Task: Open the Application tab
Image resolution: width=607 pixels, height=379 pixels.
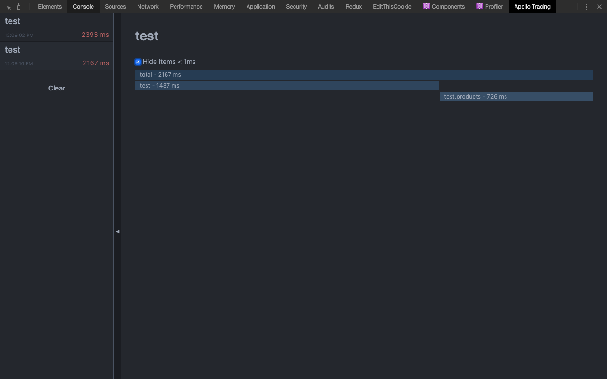Action: point(260,7)
